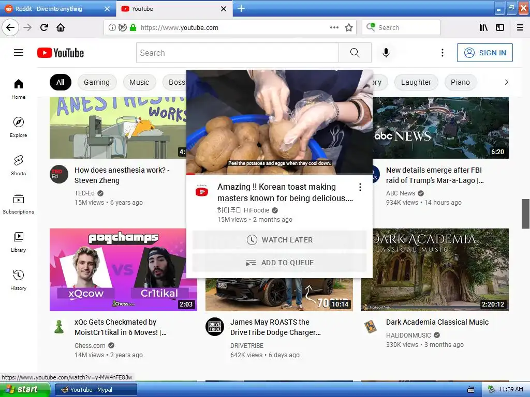Select the Piano filter chip

click(x=460, y=82)
